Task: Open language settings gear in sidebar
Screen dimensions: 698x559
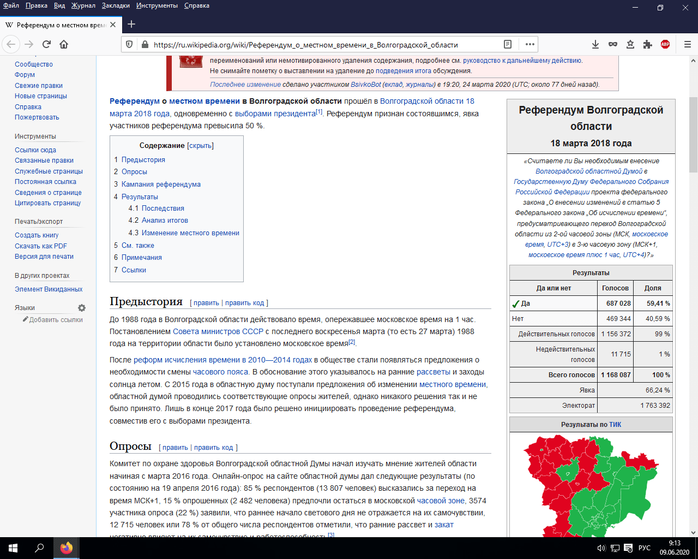Action: [82, 308]
